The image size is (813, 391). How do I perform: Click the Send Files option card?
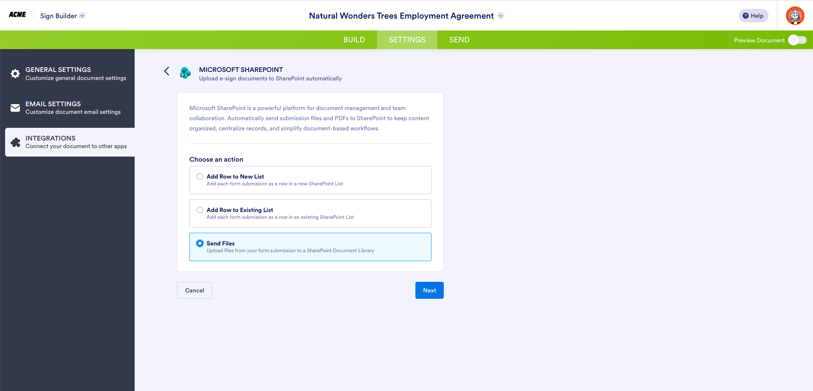[310, 247]
